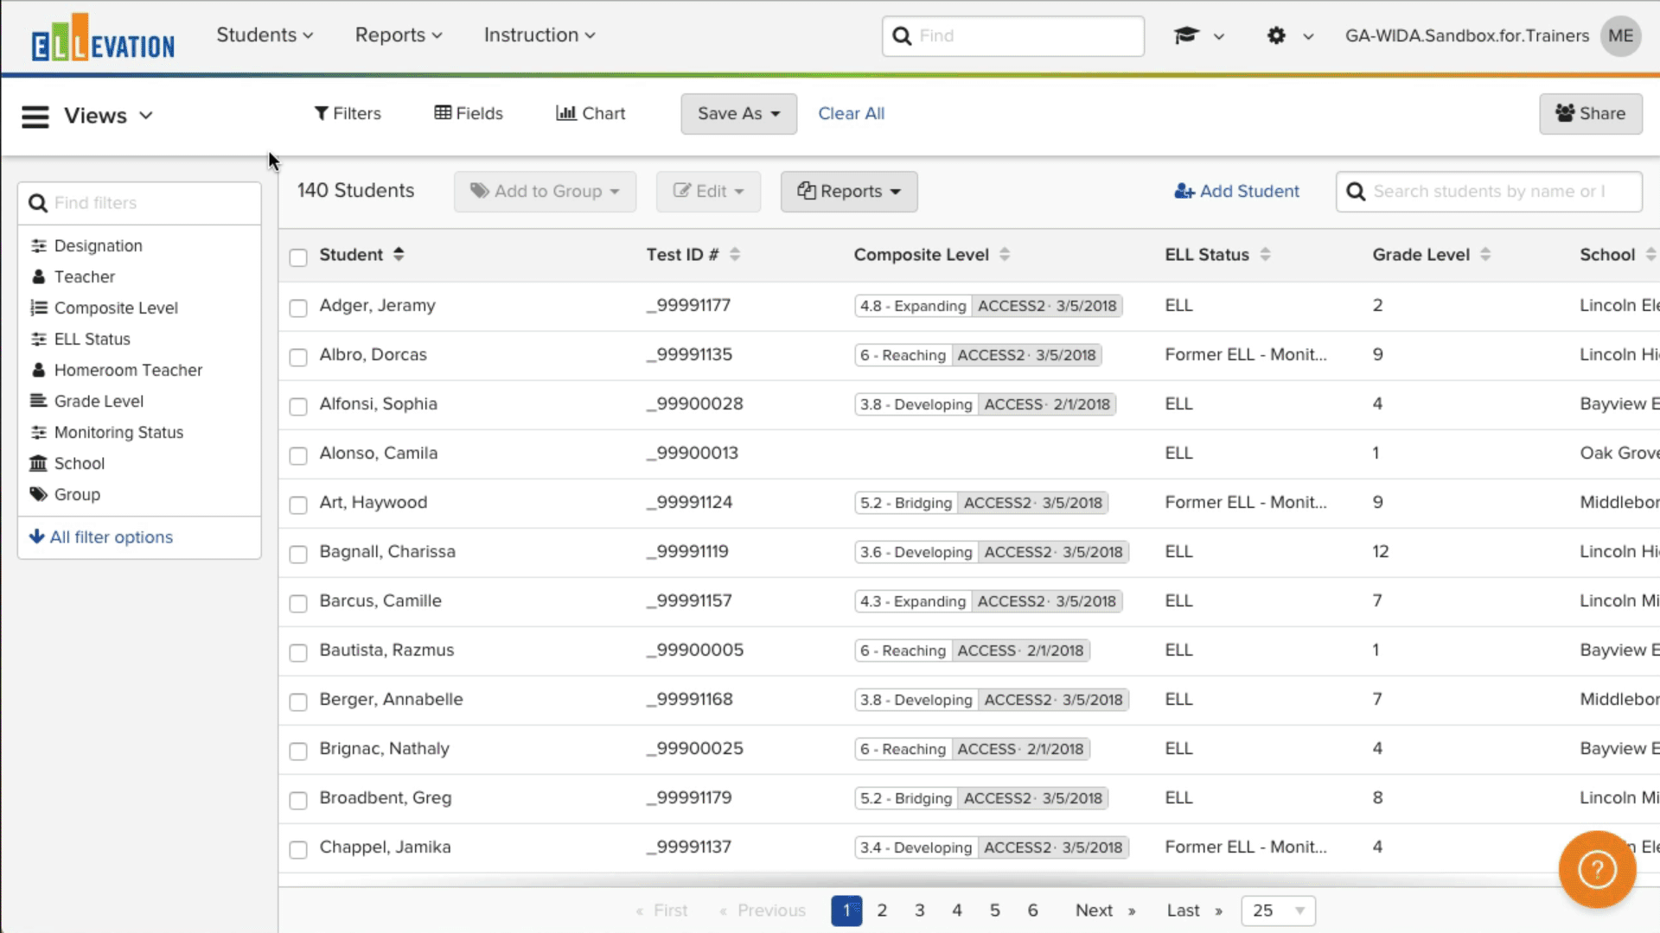Check the box for Albro, Dorcas
Image resolution: width=1660 pixels, height=933 pixels.
(x=298, y=358)
